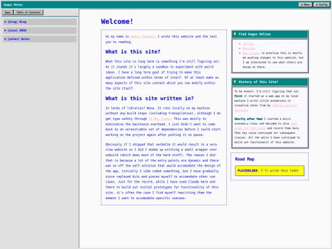Click lightbulb icon beside History of this Site

235,82
